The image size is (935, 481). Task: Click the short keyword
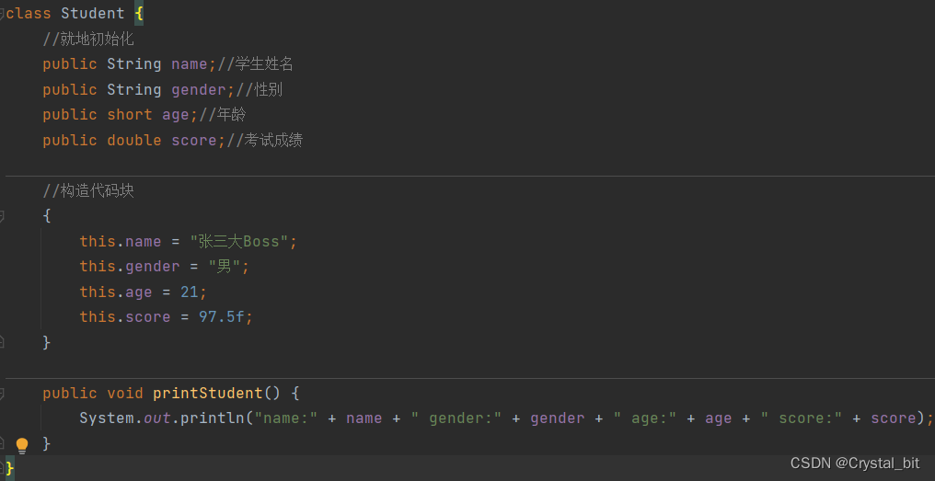130,115
